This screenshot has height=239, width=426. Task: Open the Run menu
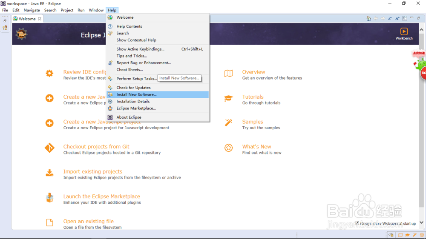click(x=81, y=10)
